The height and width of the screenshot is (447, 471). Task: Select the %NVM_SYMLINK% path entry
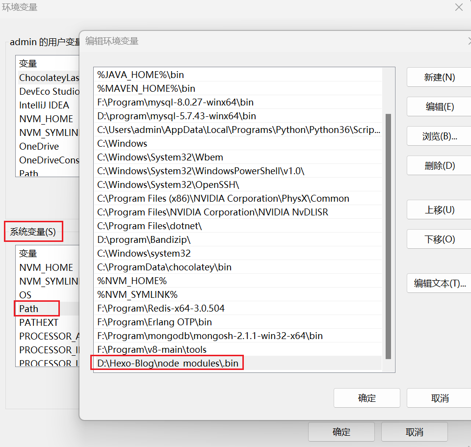[x=137, y=295]
